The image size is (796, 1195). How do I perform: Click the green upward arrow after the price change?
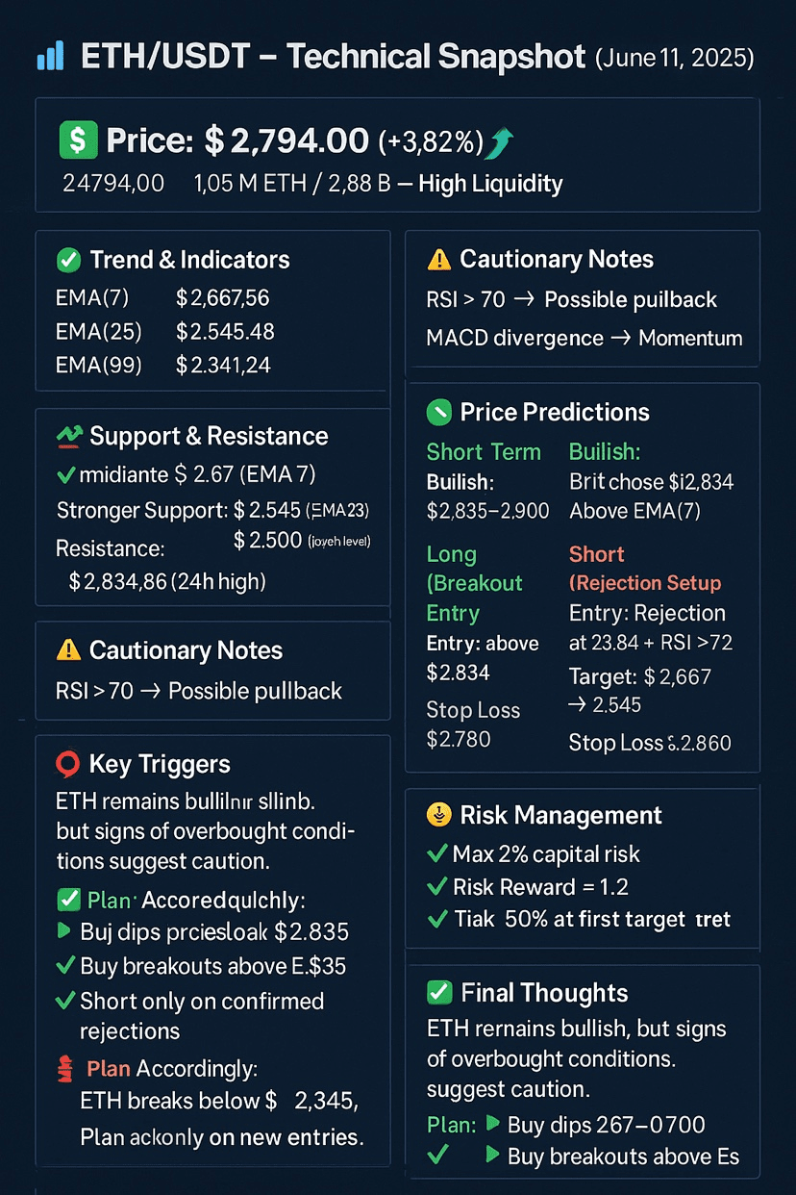(x=502, y=143)
